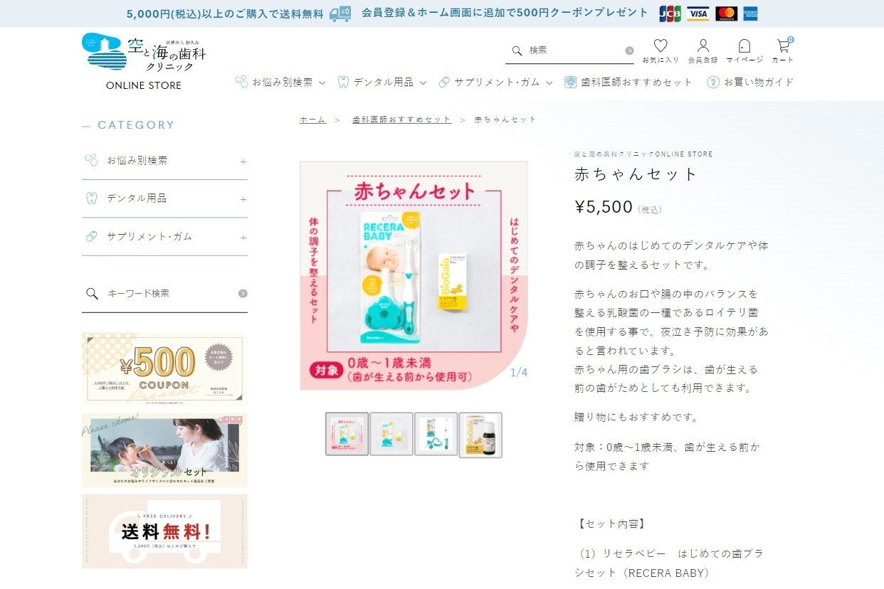Click the キーワード検索 input field

(171, 294)
